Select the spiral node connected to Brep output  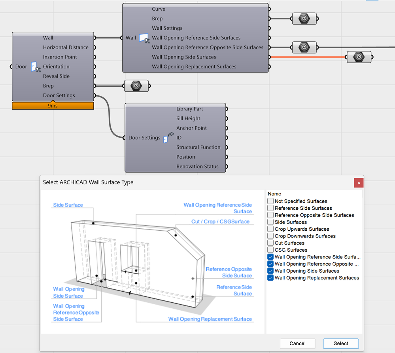pos(304,19)
